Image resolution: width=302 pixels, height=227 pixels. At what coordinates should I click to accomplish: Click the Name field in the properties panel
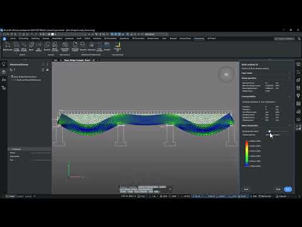coord(41,153)
